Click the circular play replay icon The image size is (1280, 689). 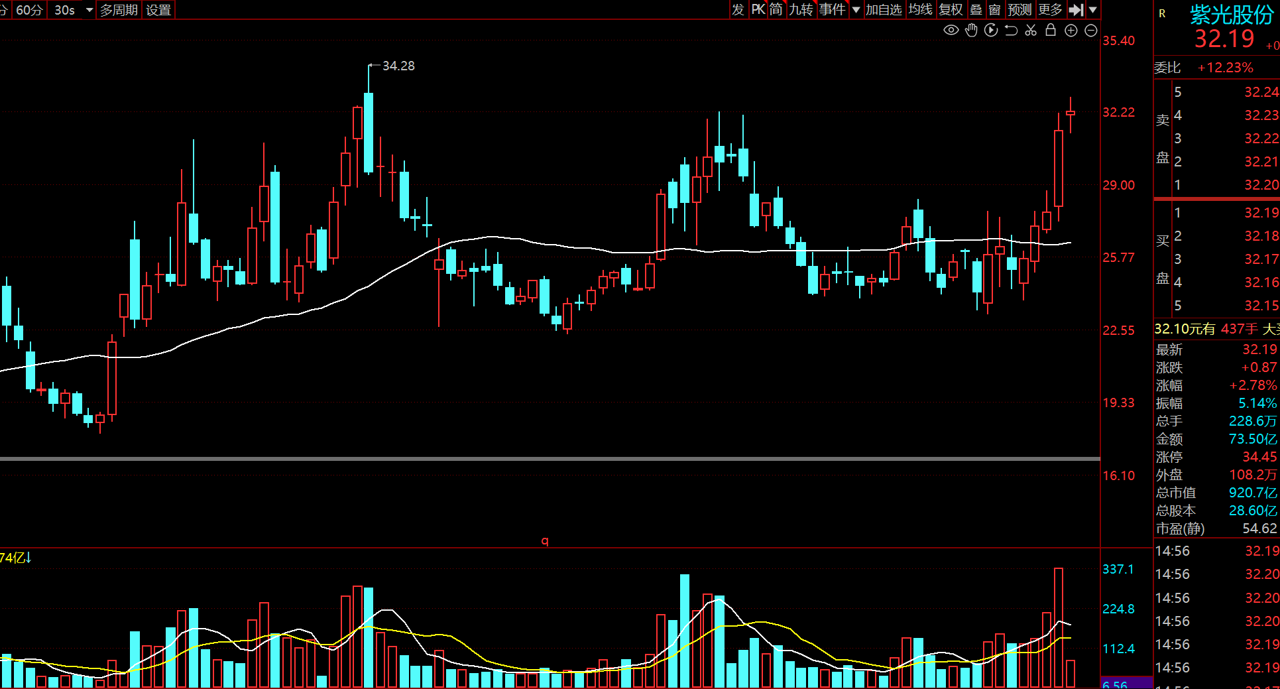(x=991, y=30)
